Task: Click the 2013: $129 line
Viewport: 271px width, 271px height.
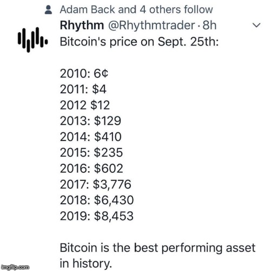Action: (x=90, y=121)
